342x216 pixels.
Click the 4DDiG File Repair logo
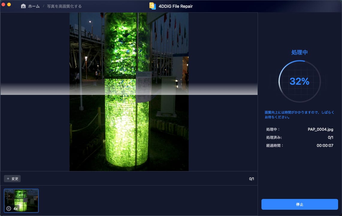click(152, 6)
